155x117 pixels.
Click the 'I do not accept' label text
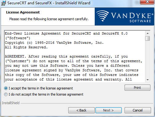coord(46,94)
